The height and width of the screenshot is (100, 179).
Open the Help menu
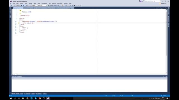[x=70, y=3]
